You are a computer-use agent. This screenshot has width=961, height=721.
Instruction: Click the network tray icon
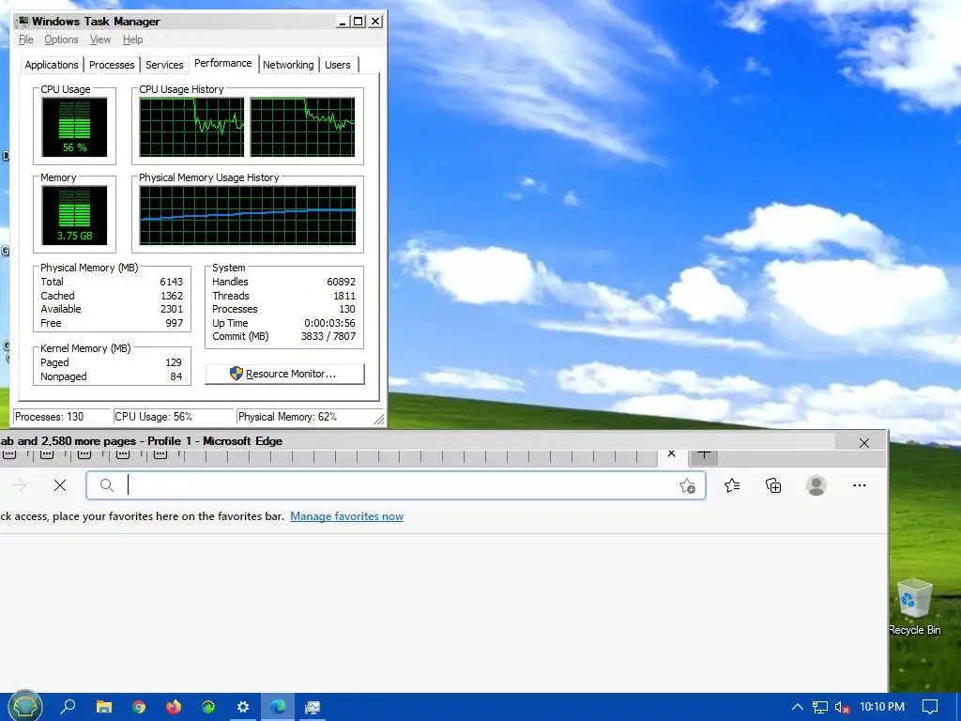point(820,707)
